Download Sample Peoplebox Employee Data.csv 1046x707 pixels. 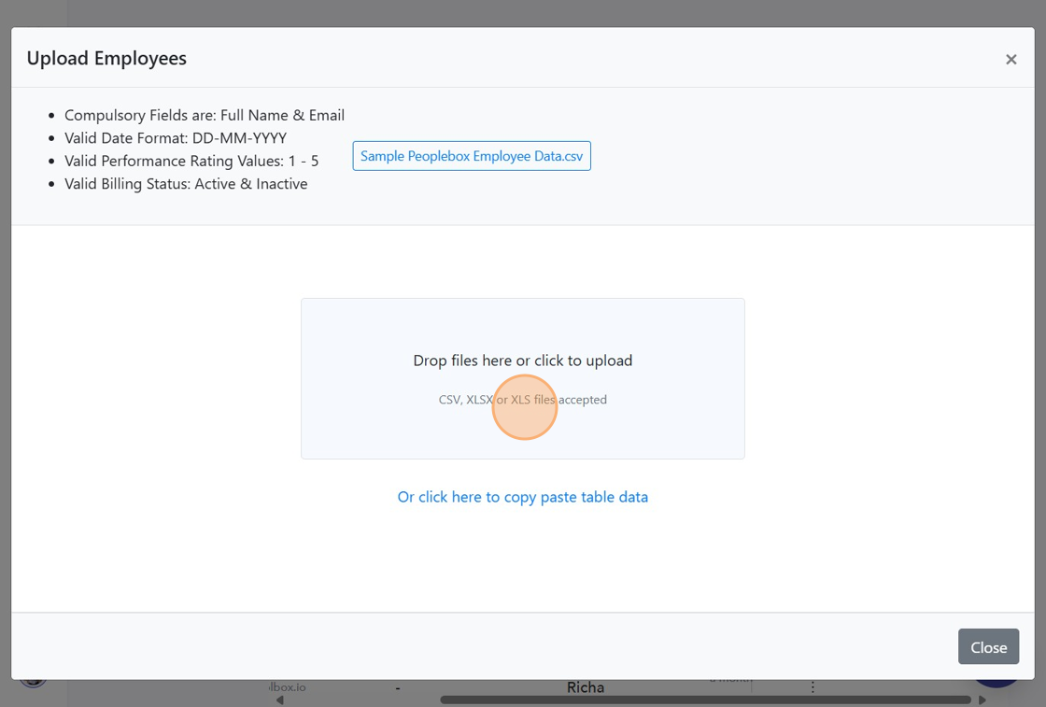click(x=472, y=156)
